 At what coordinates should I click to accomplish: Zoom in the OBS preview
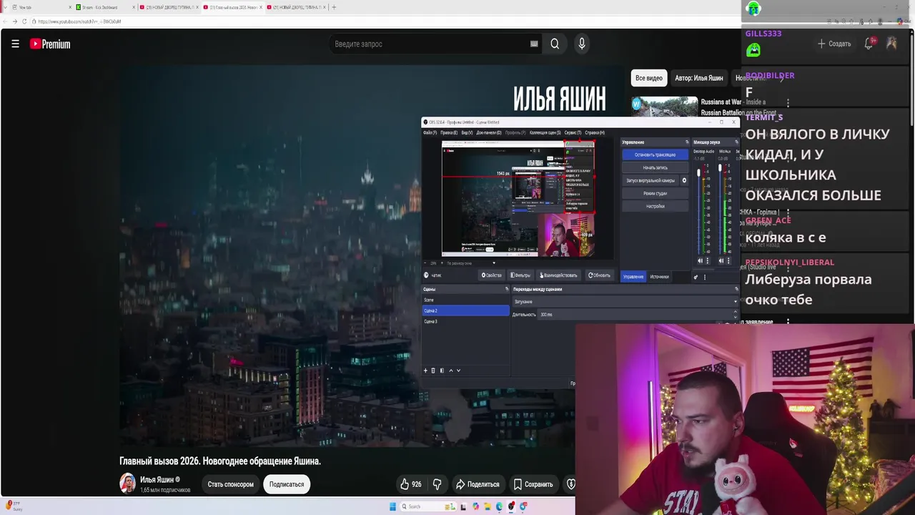[442, 263]
